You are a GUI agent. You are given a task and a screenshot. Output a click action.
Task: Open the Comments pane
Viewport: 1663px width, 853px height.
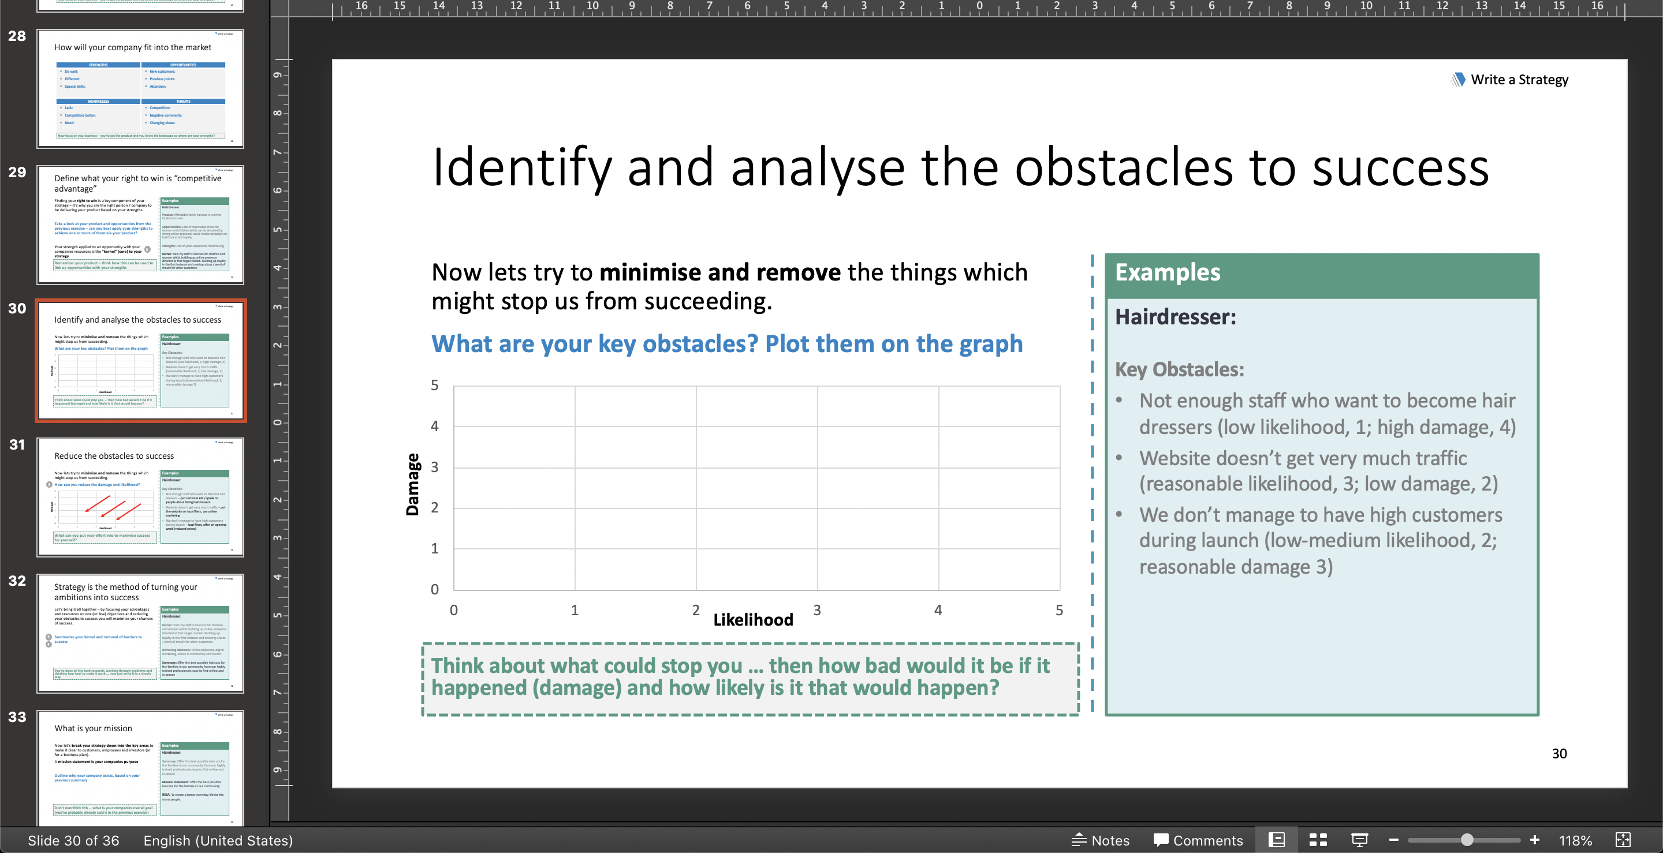pos(1198,840)
